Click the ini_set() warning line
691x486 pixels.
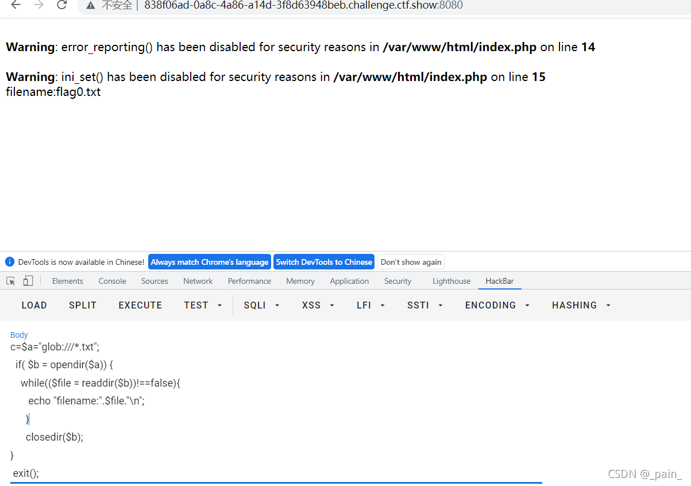(276, 77)
